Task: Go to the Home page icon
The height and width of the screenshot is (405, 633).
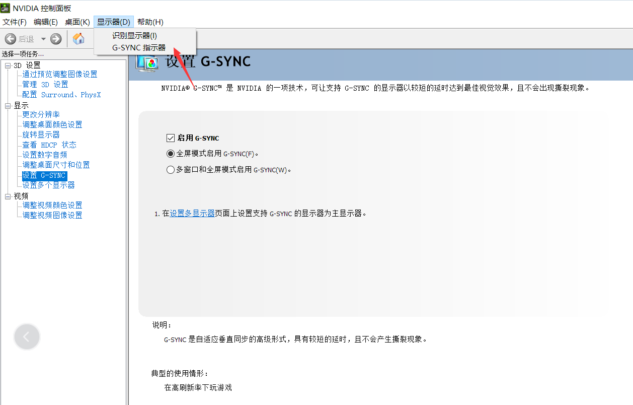Action: tap(78, 39)
